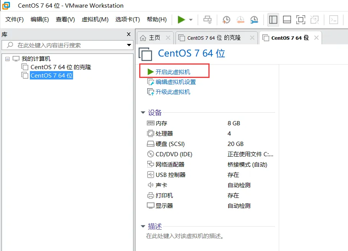
Task: Enter full screen mode icon
Action: (x=301, y=20)
